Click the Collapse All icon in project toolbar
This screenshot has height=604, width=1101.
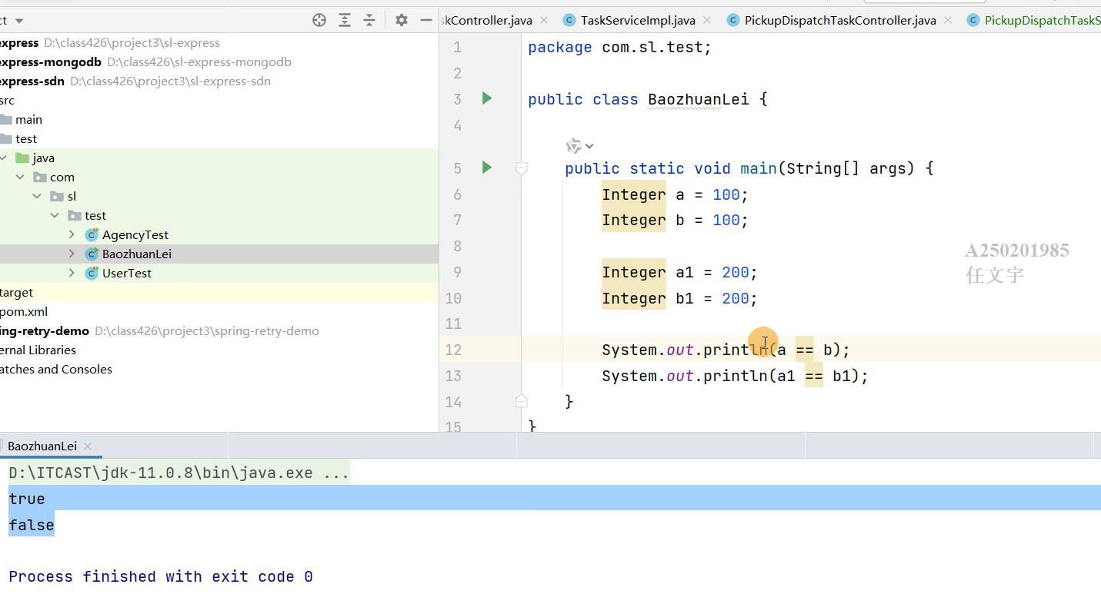(369, 21)
